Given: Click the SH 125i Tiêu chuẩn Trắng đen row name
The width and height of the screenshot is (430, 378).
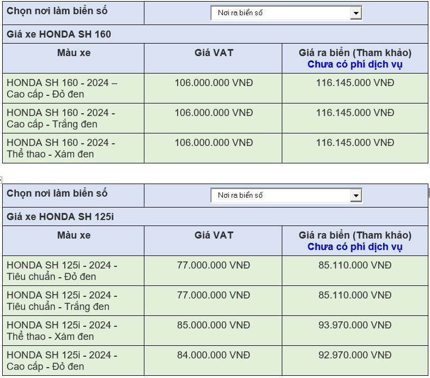Looking at the screenshot, I should pos(62,301).
